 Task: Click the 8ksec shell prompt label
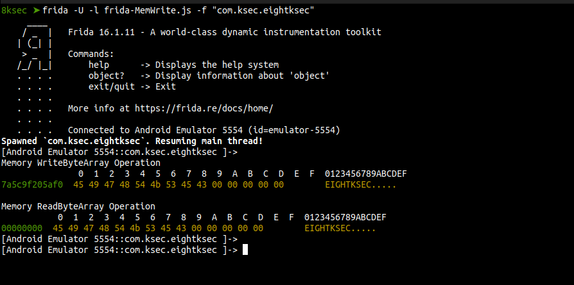[x=13, y=11]
